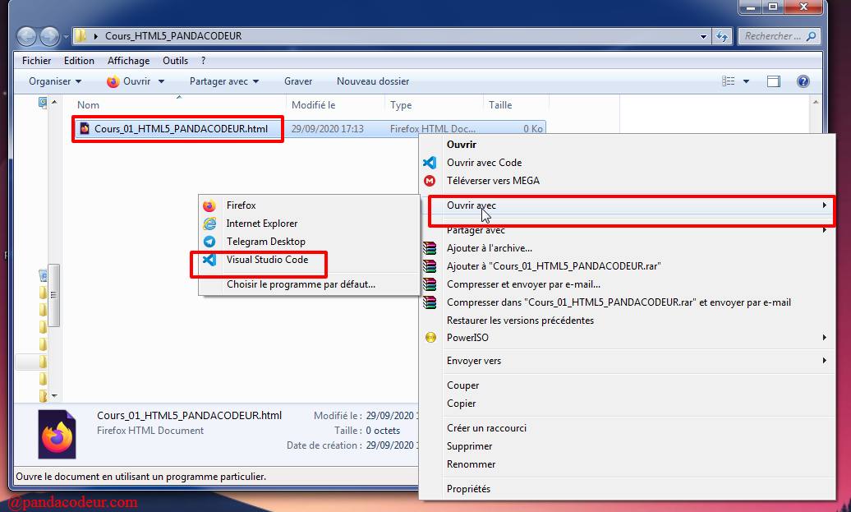851x512 pixels.
Task: Click Nouveau dossier button
Action: click(373, 81)
